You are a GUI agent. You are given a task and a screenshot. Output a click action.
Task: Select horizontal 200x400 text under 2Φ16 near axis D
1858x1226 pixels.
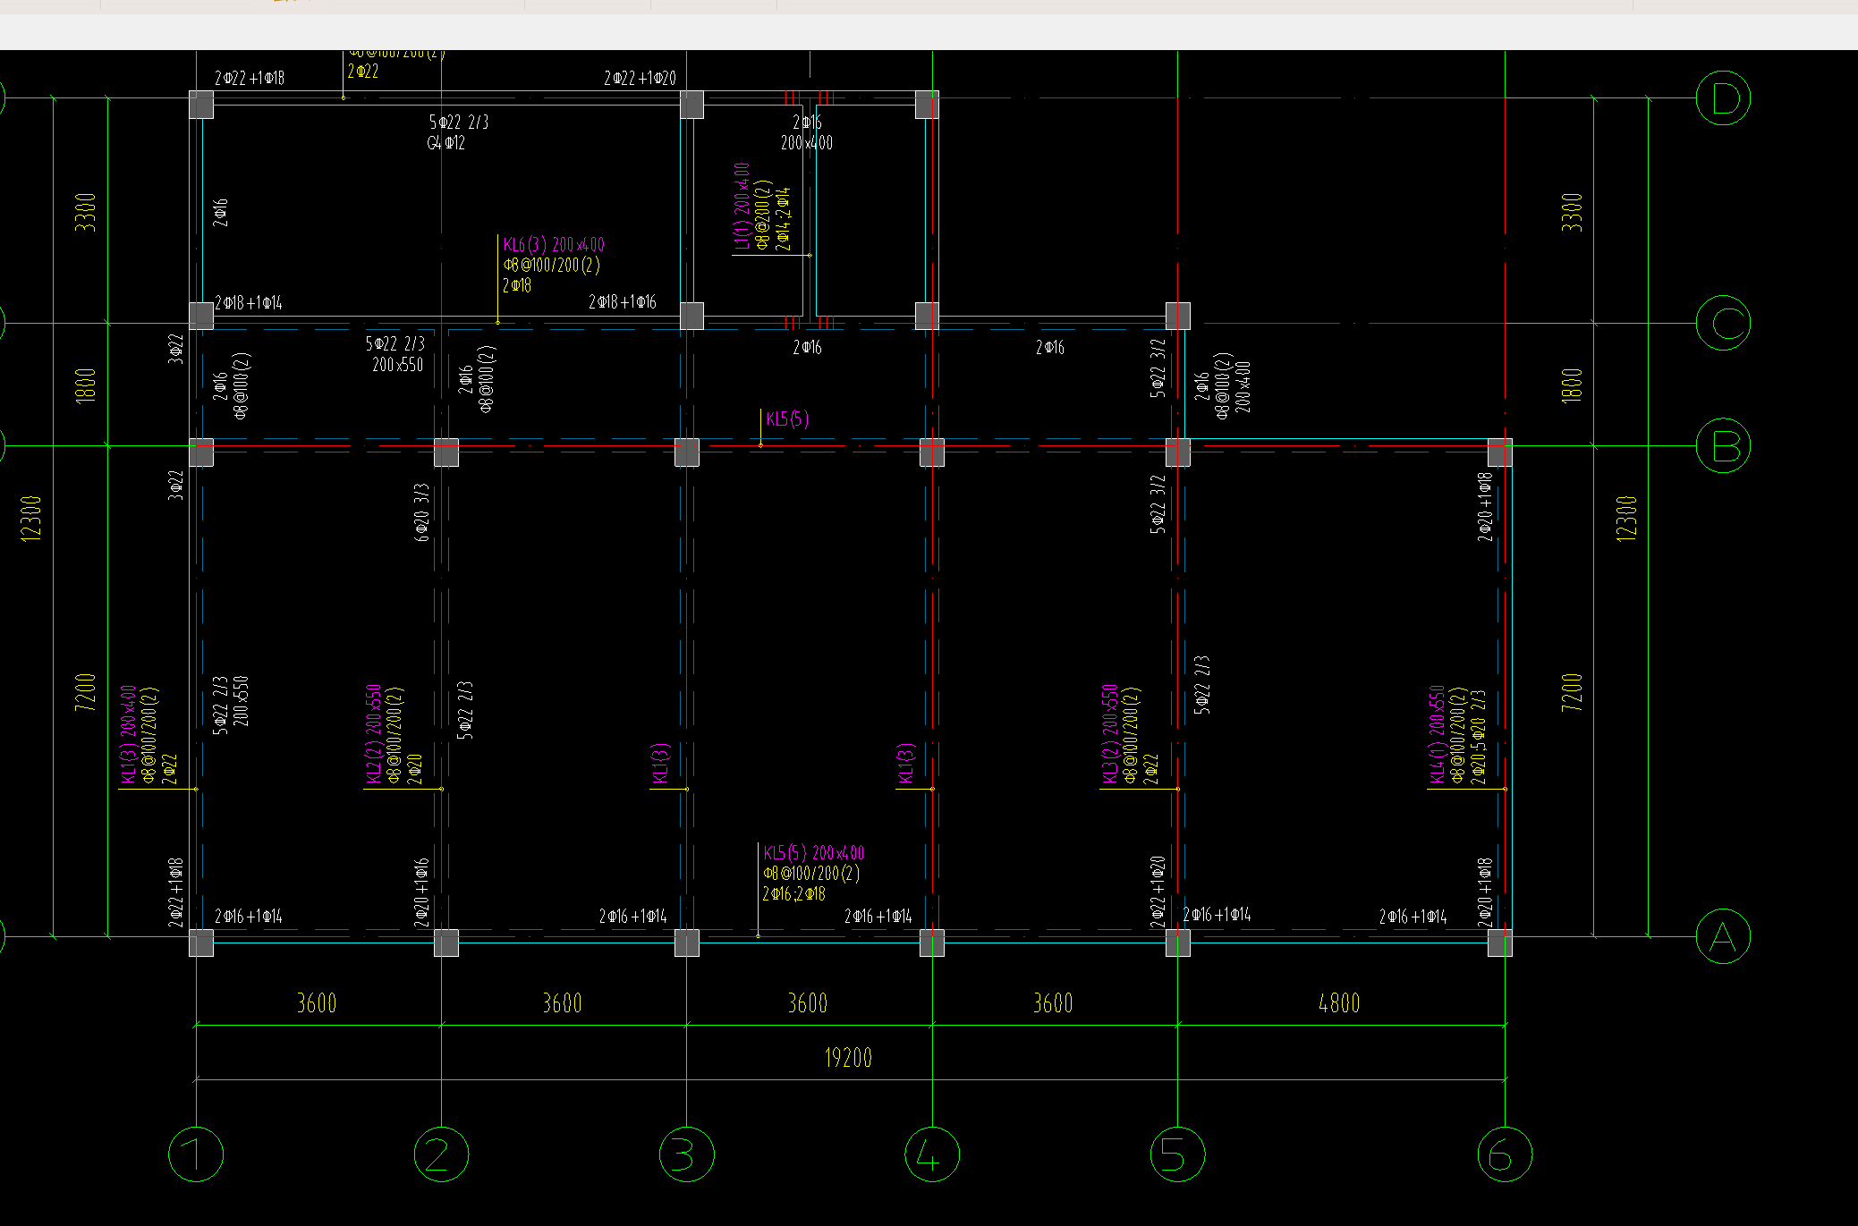pos(807,143)
